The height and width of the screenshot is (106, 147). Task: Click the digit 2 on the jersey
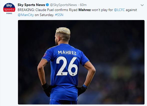tap(61, 66)
